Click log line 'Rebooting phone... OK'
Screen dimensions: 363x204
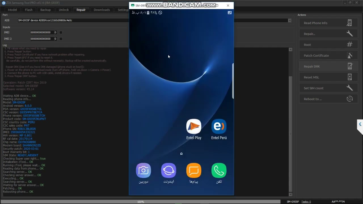pyautogui.click(x=18, y=192)
